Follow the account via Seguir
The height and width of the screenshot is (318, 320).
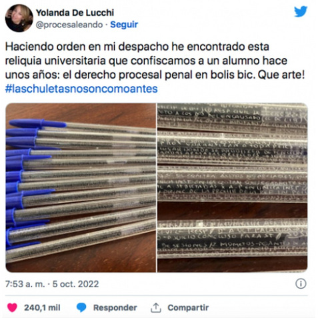(x=124, y=25)
